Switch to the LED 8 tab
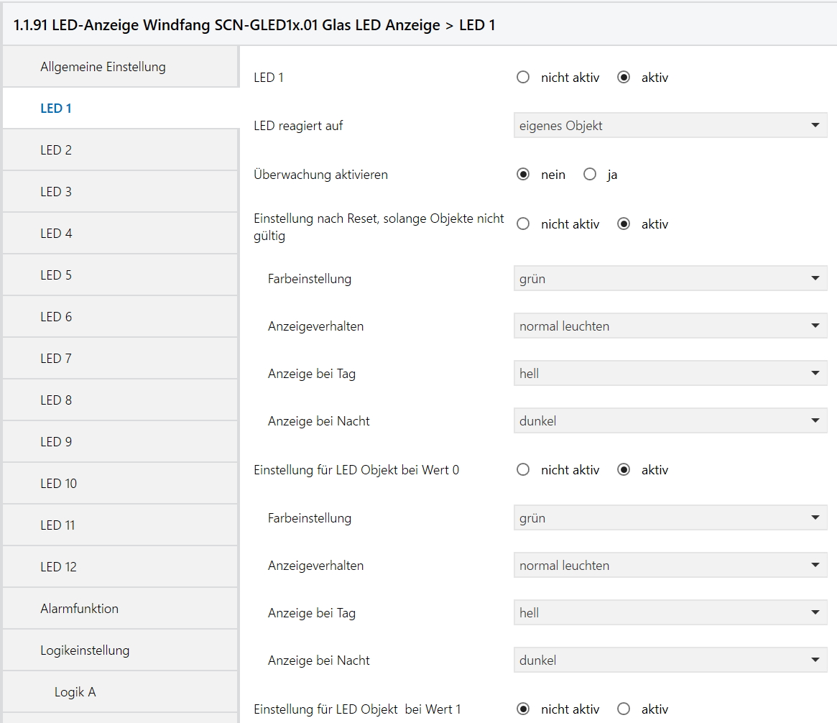Image resolution: width=837 pixels, height=723 pixels. pos(120,400)
